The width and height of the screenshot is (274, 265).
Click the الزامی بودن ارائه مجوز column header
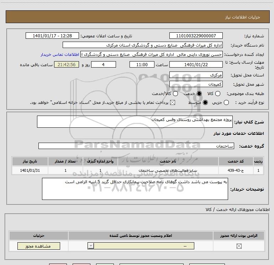point(239,235)
